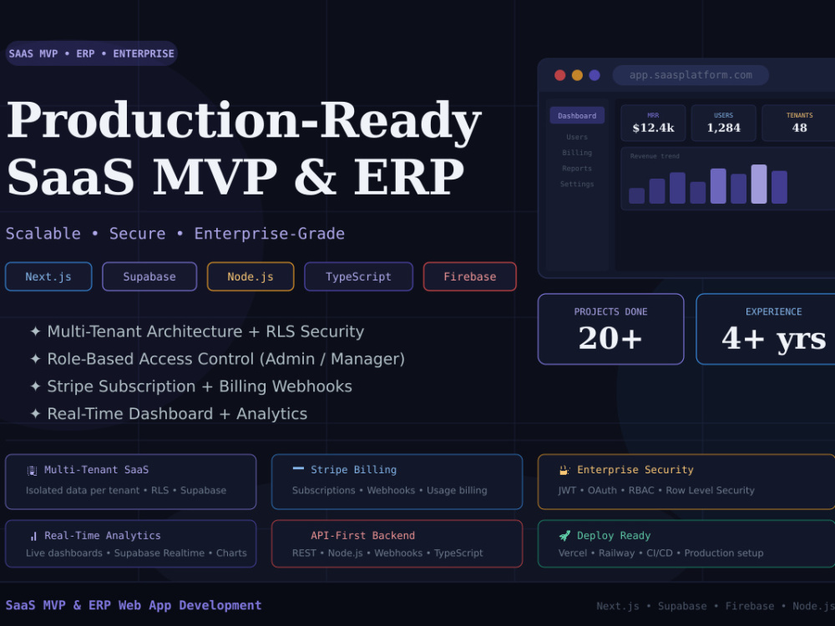Click the Real-Time Analytics chart icon
This screenshot has width=835, height=626.
(33, 536)
